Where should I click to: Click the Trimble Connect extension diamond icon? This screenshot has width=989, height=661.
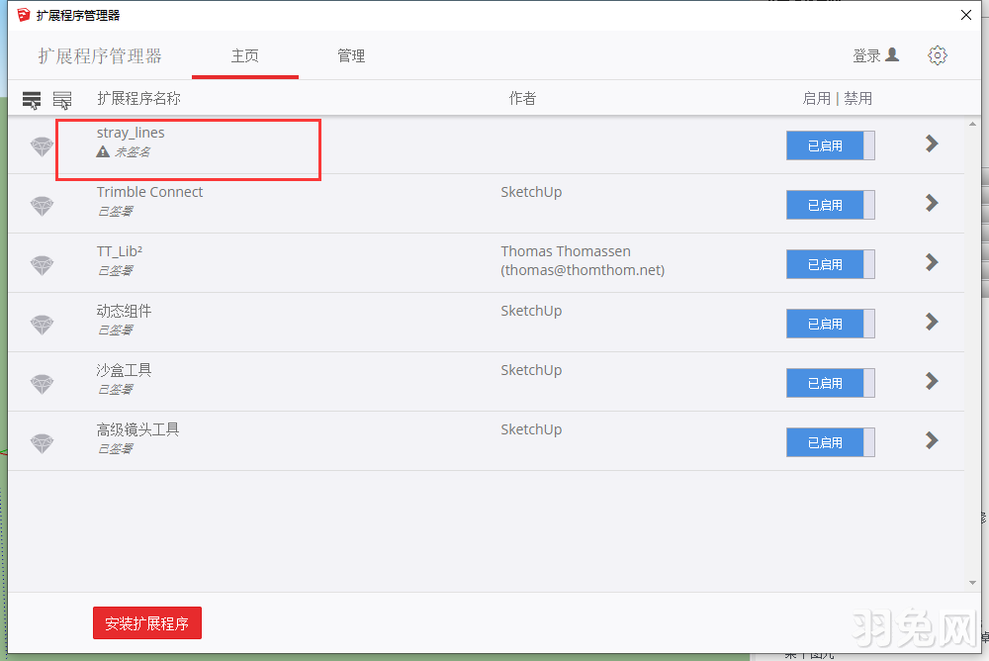(x=42, y=205)
